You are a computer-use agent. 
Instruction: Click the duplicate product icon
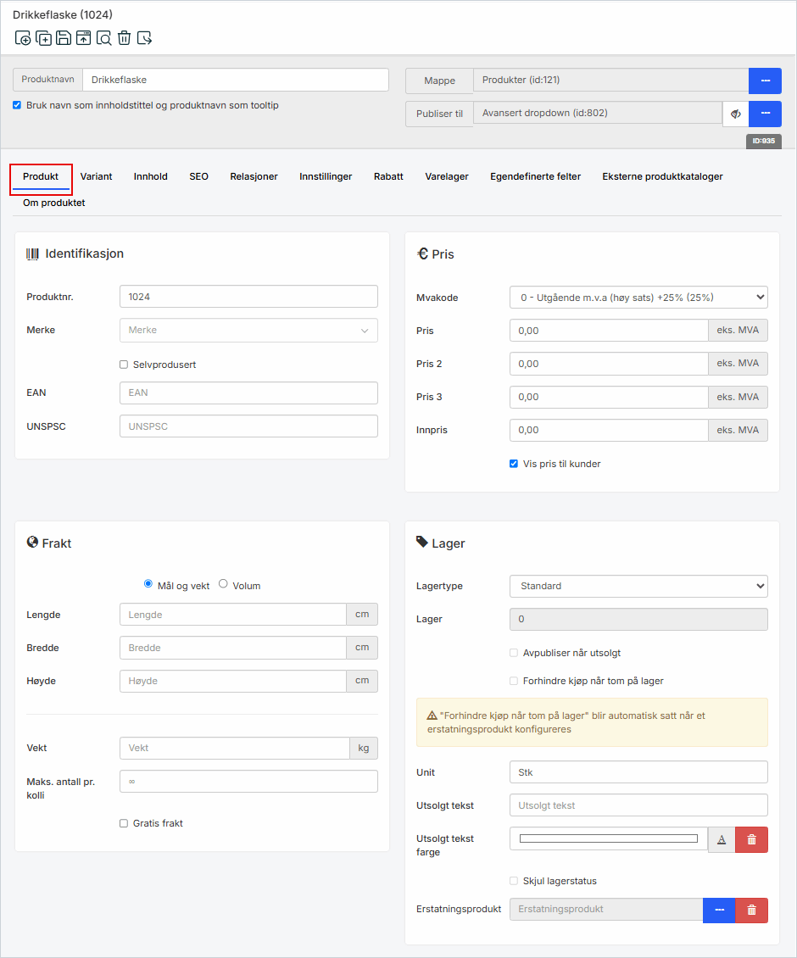[43, 38]
